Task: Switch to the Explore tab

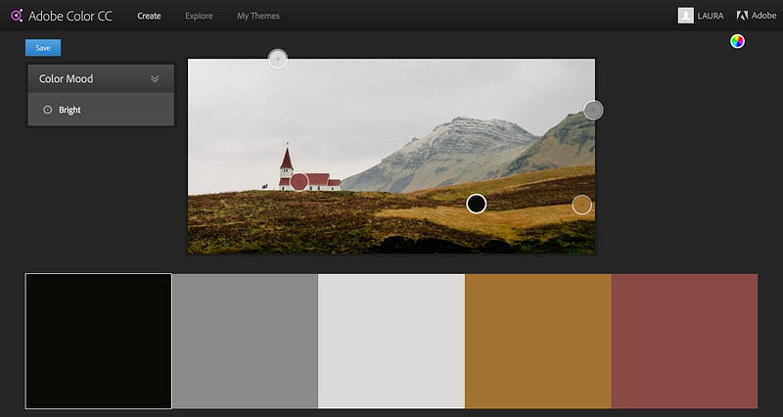Action: click(x=199, y=16)
